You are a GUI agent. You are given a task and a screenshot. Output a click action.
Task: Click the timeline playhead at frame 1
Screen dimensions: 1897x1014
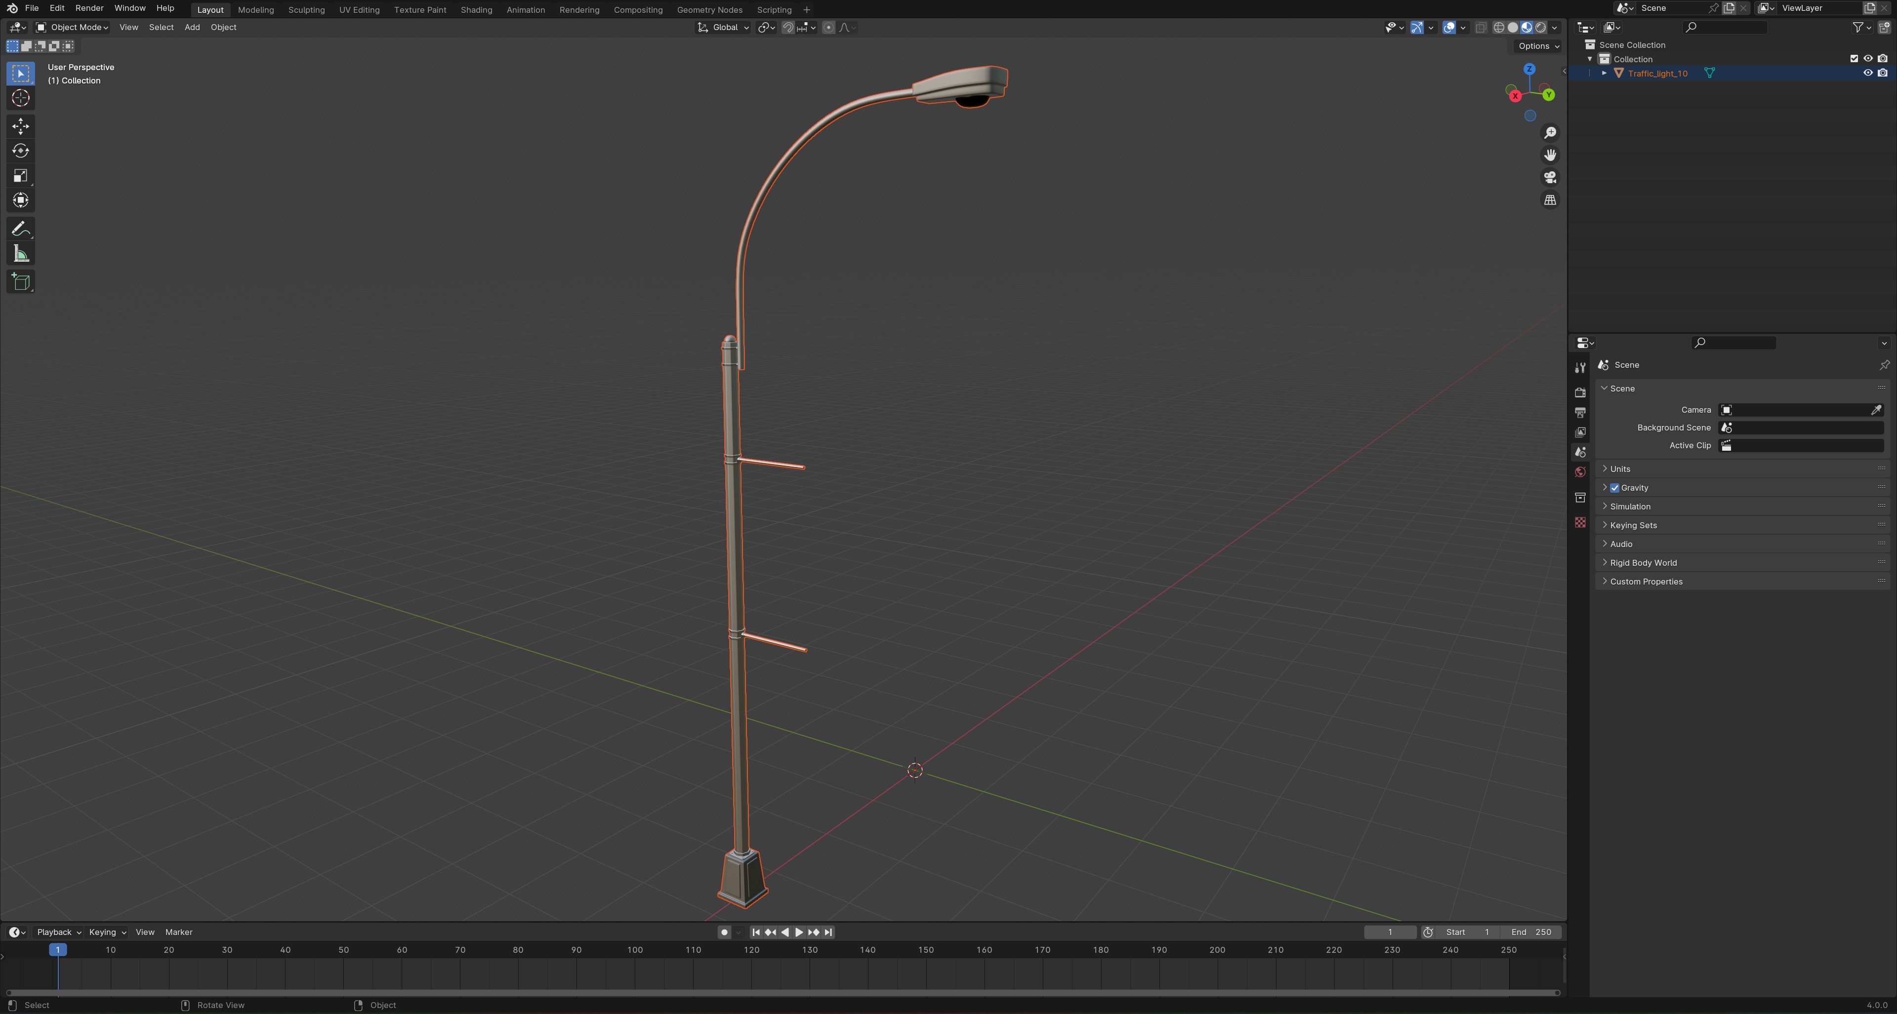click(x=57, y=950)
